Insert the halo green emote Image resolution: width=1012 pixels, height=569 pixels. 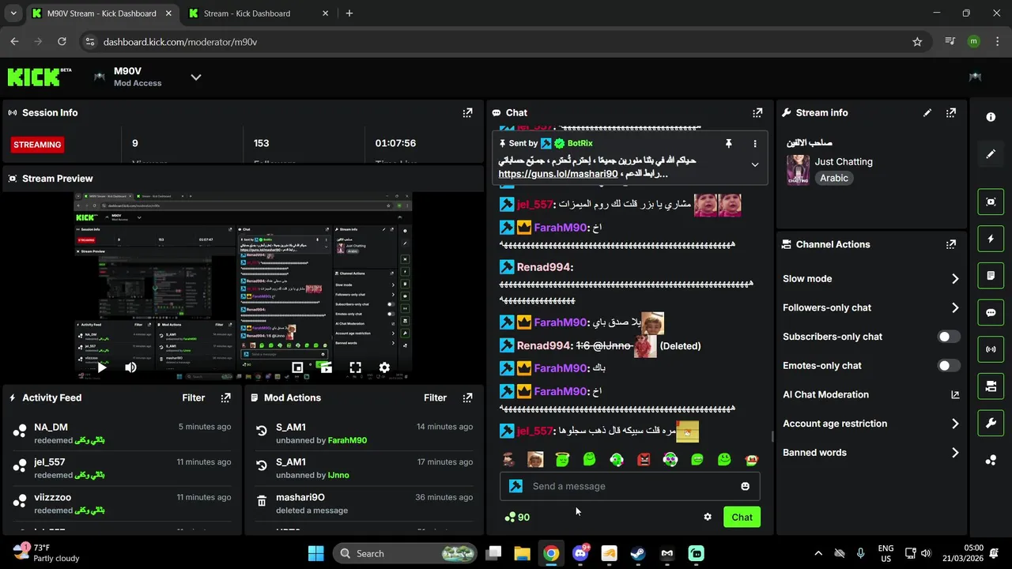(x=562, y=459)
